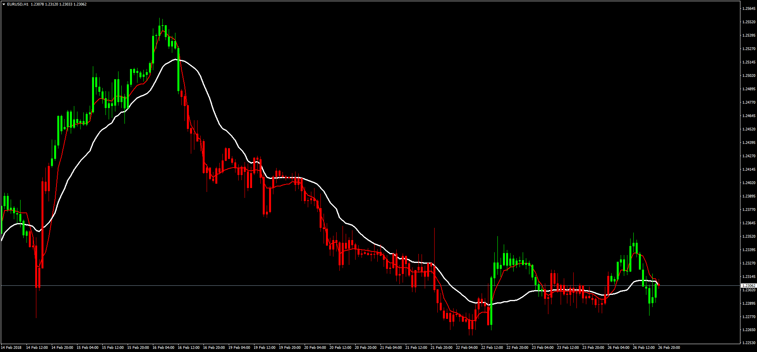The height and width of the screenshot is (352, 757).
Task: Click the 1.24770 price axis label
Action: click(x=749, y=102)
